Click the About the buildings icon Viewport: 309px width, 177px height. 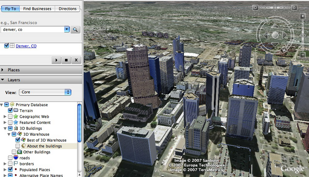click(x=23, y=146)
